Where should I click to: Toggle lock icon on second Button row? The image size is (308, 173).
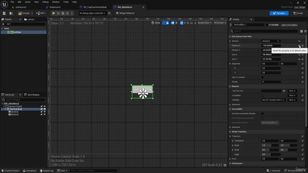coord(42,114)
